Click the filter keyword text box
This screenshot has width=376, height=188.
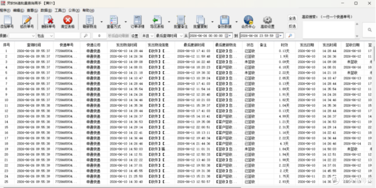pyautogui.click(x=67, y=36)
